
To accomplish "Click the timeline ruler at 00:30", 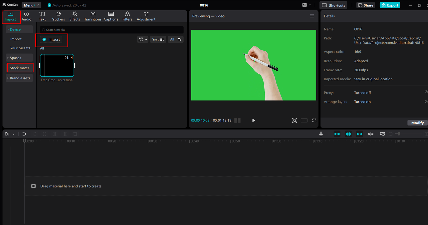I will 153,141.
